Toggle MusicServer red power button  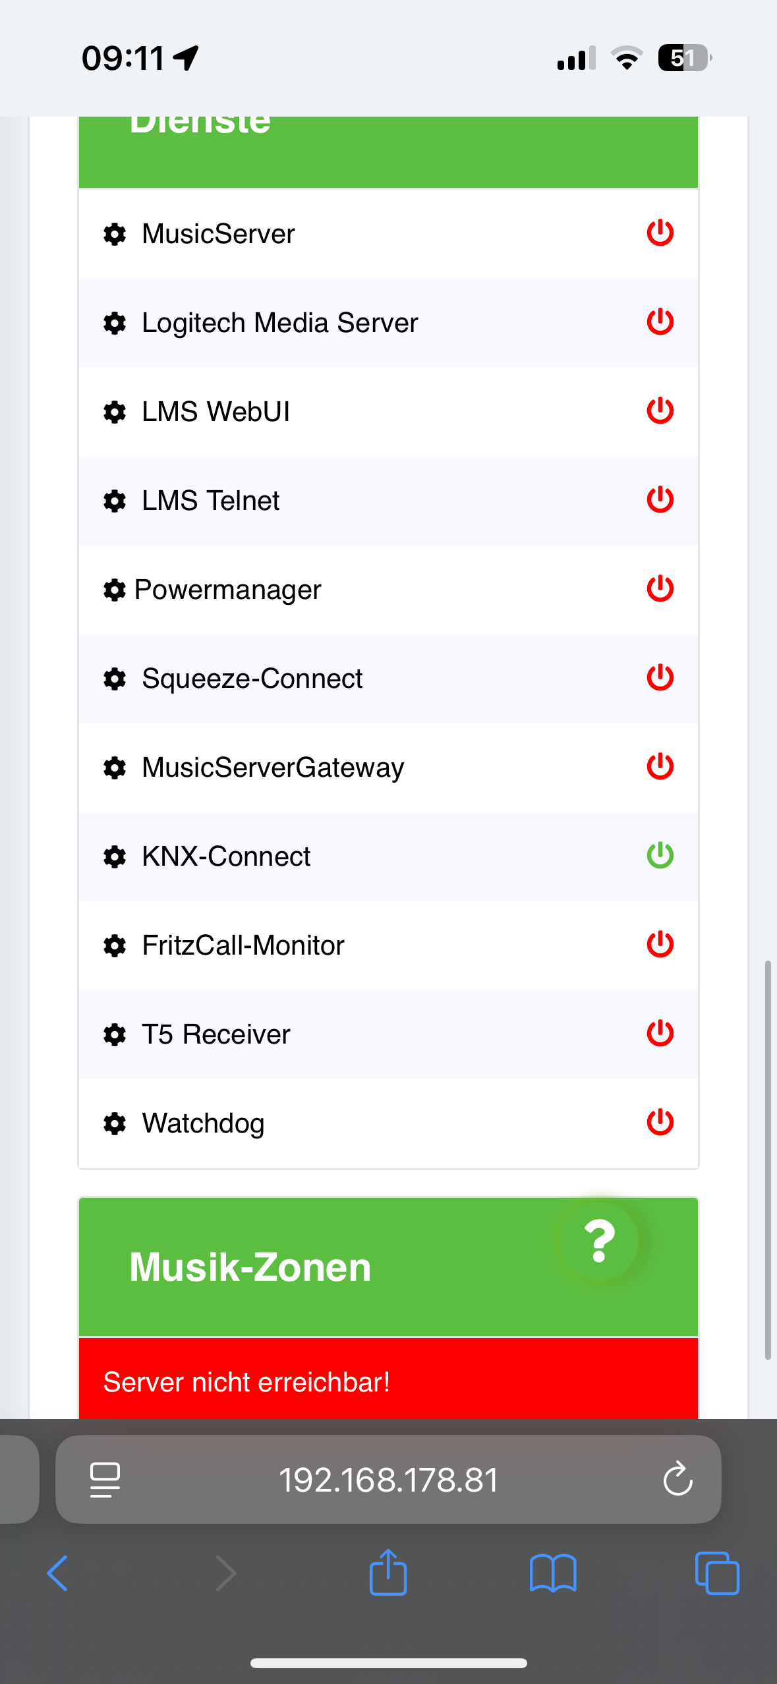660,233
